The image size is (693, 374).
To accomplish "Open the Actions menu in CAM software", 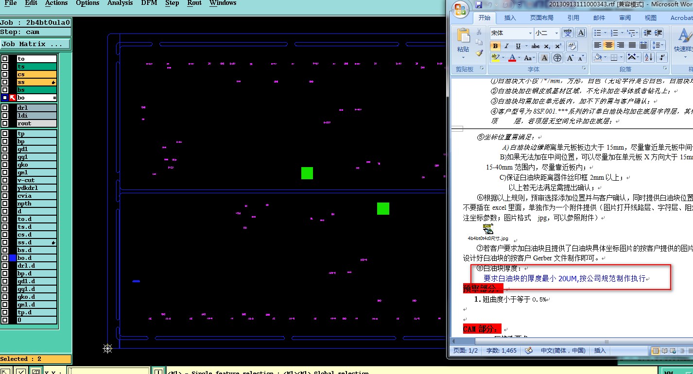I will [x=56, y=3].
